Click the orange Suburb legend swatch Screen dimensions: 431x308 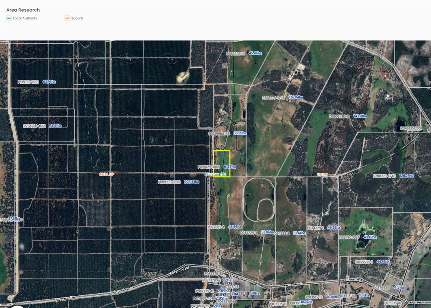coord(67,18)
